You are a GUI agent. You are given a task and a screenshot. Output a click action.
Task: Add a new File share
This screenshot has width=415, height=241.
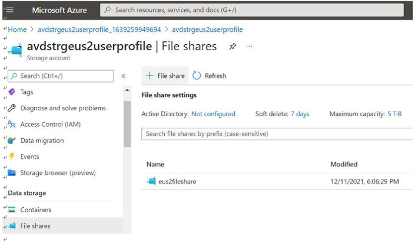coord(165,76)
